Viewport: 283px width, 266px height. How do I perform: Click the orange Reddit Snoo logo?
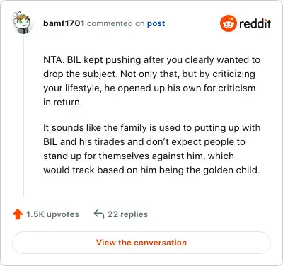pyautogui.click(x=228, y=23)
